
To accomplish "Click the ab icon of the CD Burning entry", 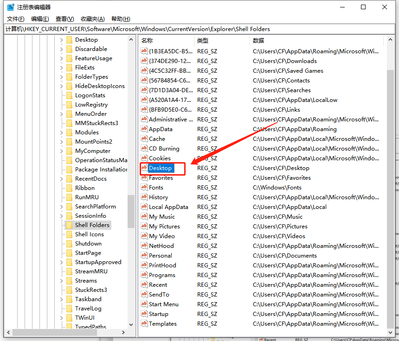I will [x=144, y=148].
